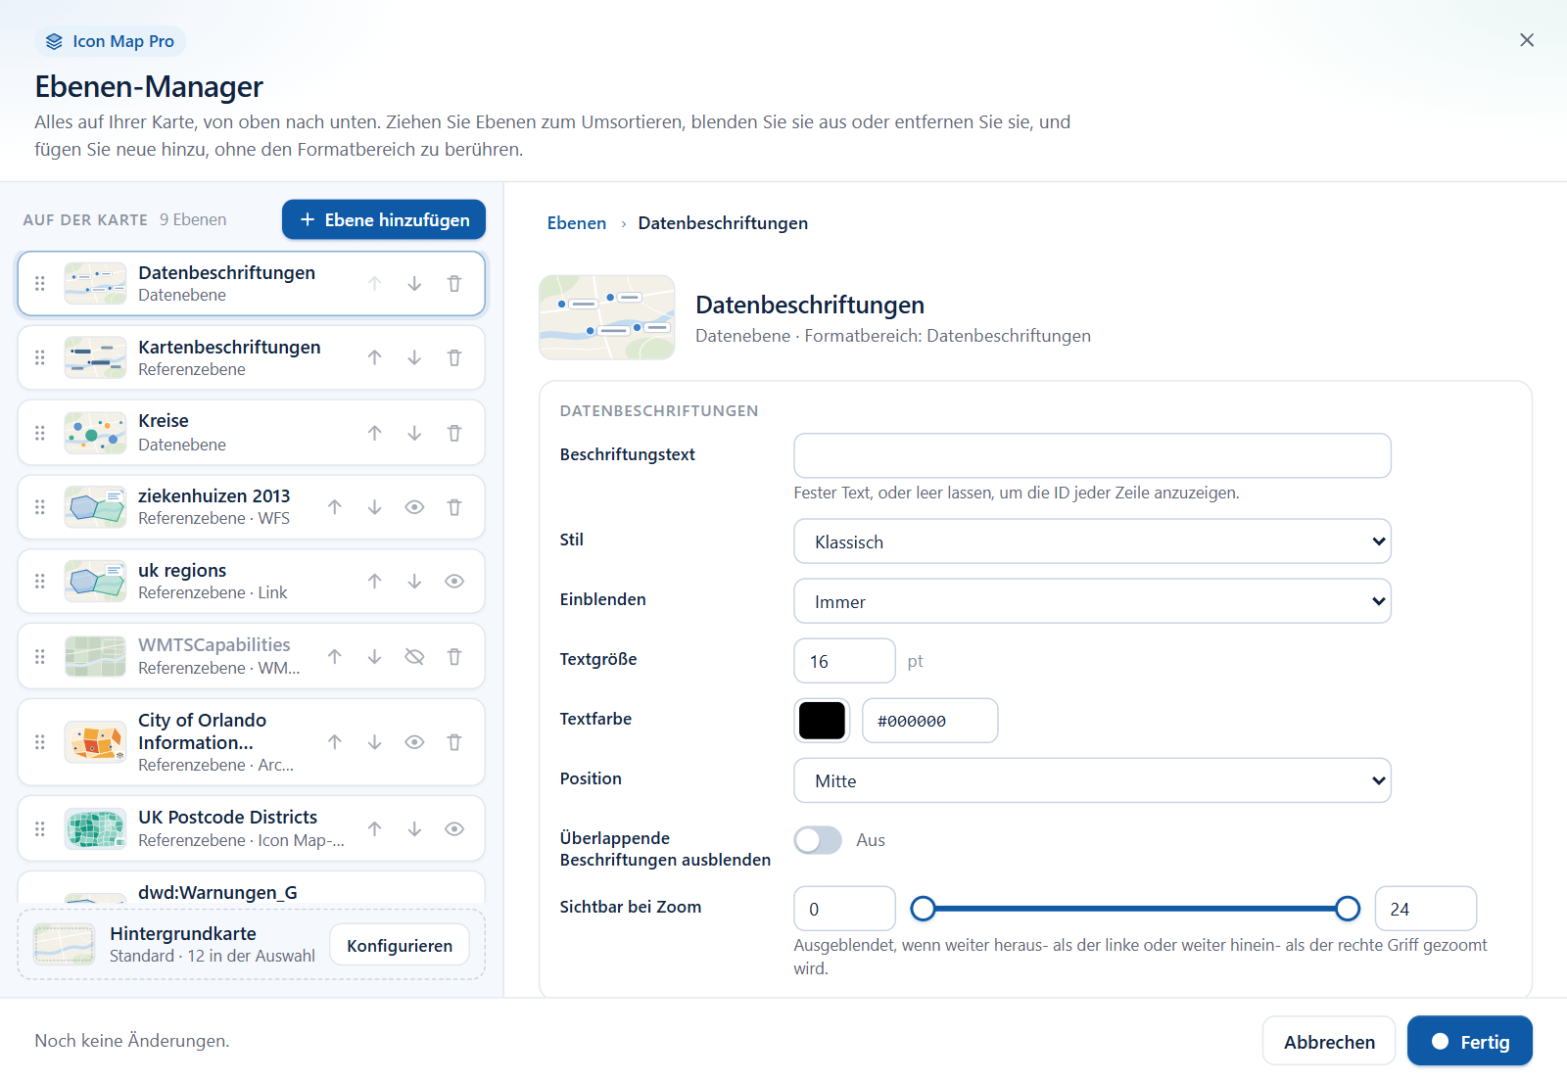Open the Stil dropdown showing Klassisch
The width and height of the screenshot is (1567, 1082).
click(x=1092, y=541)
